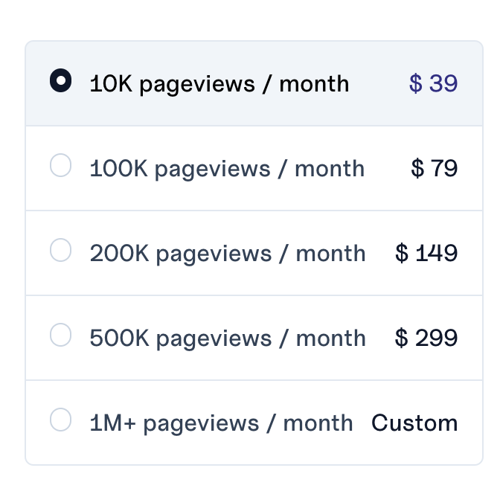The width and height of the screenshot is (500, 491).
Task: Click the '500K pageviews / month' label
Action: tap(228, 338)
